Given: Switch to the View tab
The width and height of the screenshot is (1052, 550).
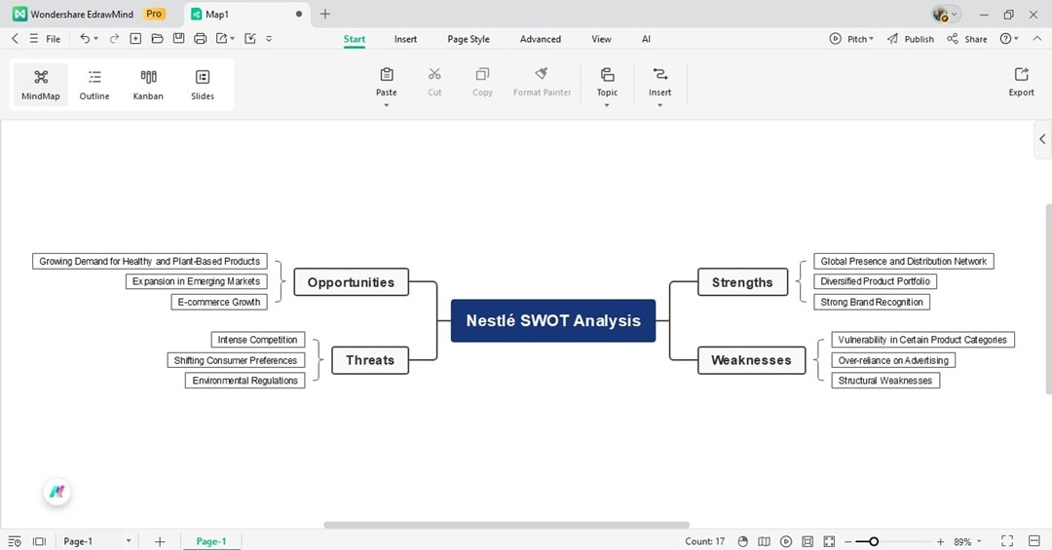Looking at the screenshot, I should 601,39.
